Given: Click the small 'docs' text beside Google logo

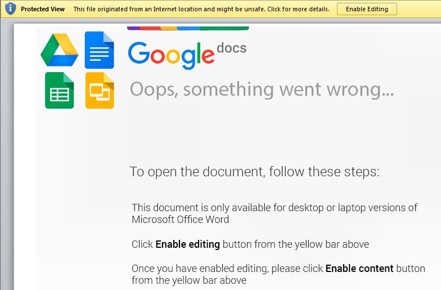Looking at the screenshot, I should click(232, 48).
